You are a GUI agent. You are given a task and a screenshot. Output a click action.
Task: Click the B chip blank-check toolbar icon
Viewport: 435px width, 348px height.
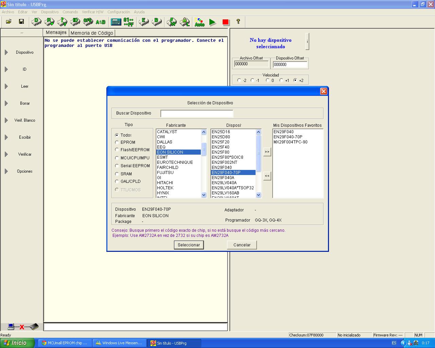pyautogui.click(x=157, y=22)
